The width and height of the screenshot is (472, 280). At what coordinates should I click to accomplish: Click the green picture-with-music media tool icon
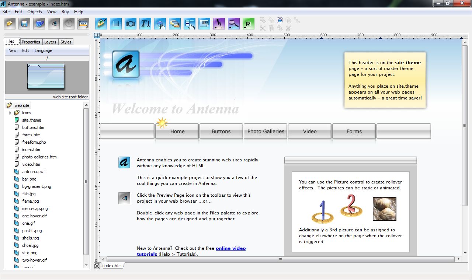click(x=101, y=24)
